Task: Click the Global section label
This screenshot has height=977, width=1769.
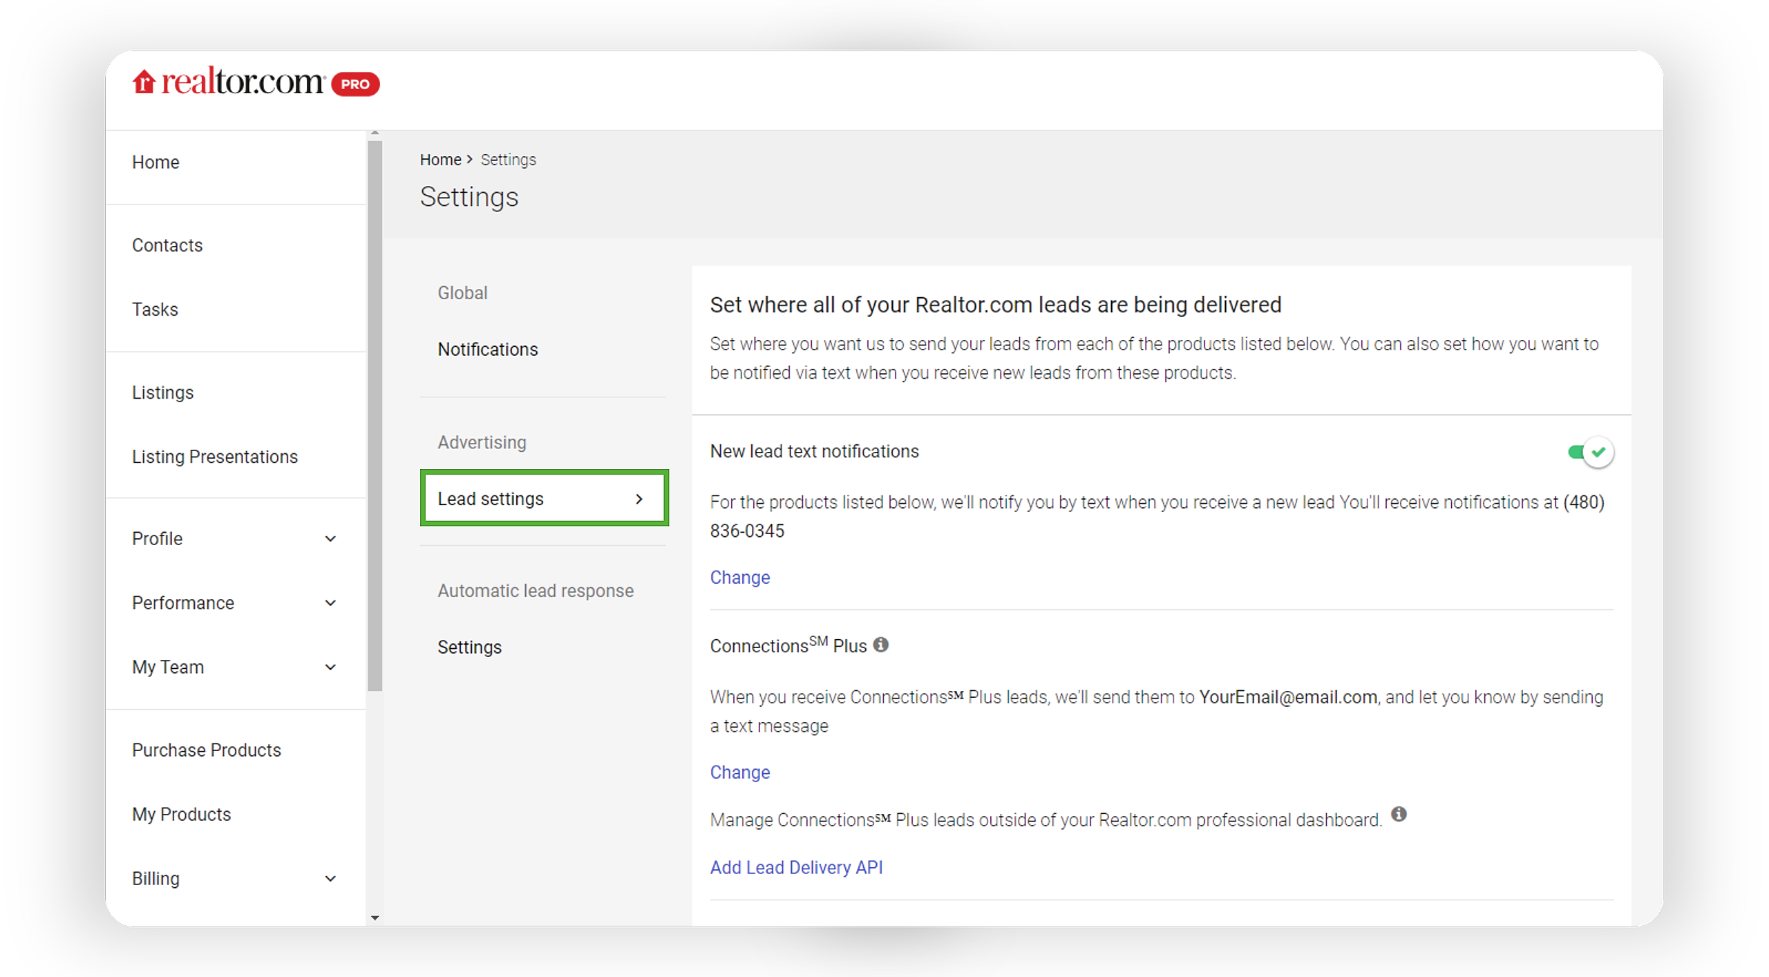Action: (462, 293)
